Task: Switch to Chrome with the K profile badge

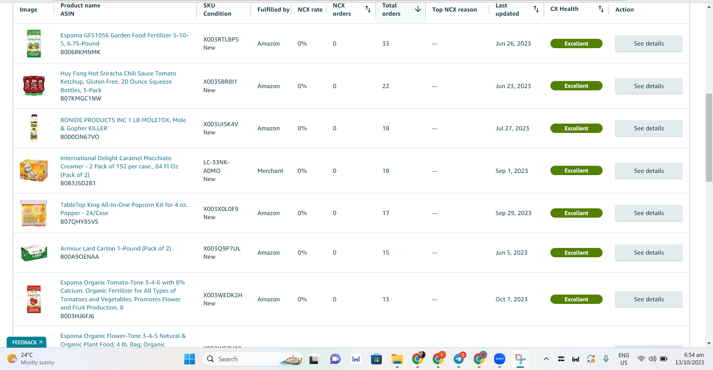Action: click(x=438, y=359)
